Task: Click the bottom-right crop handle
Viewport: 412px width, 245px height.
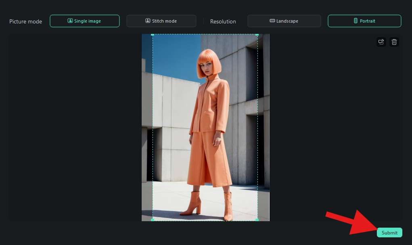Action: point(257,220)
